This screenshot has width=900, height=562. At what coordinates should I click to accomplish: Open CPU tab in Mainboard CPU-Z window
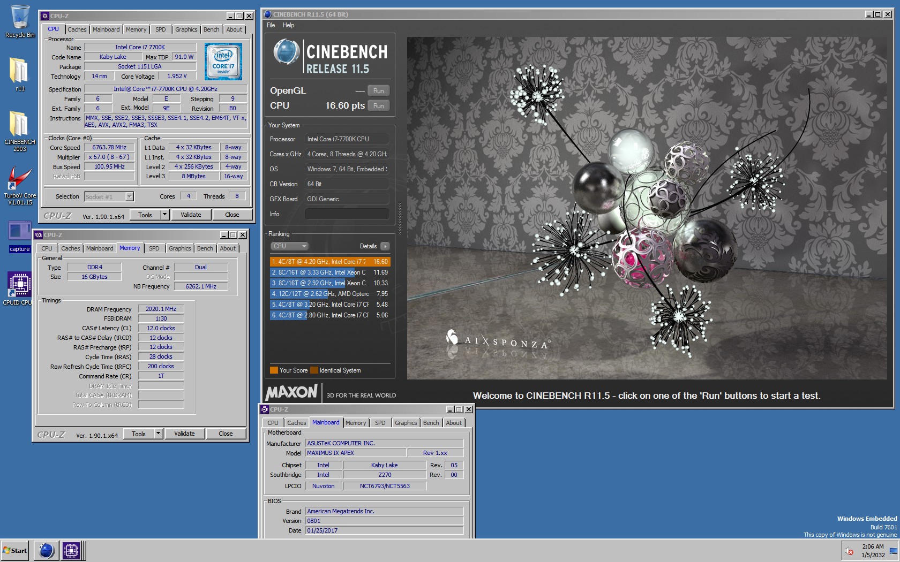point(273,423)
